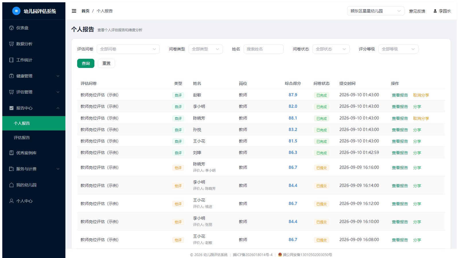The width and height of the screenshot is (459, 258).
Task: Click the 已完成 status tag for 王小花
Action: (322, 141)
